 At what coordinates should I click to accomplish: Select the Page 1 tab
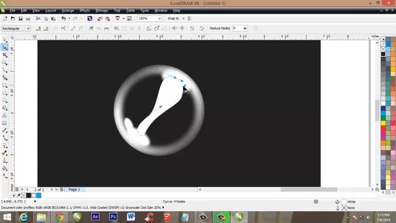click(74, 190)
